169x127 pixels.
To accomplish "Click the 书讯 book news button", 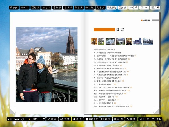I will click(x=90, y=8).
